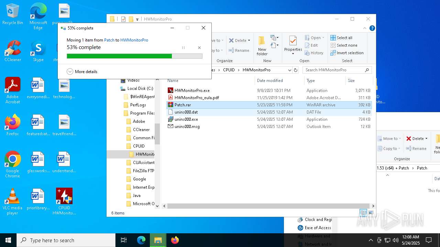Switch to details view layout icon
This screenshot has height=247, width=440.
[x=363, y=213]
